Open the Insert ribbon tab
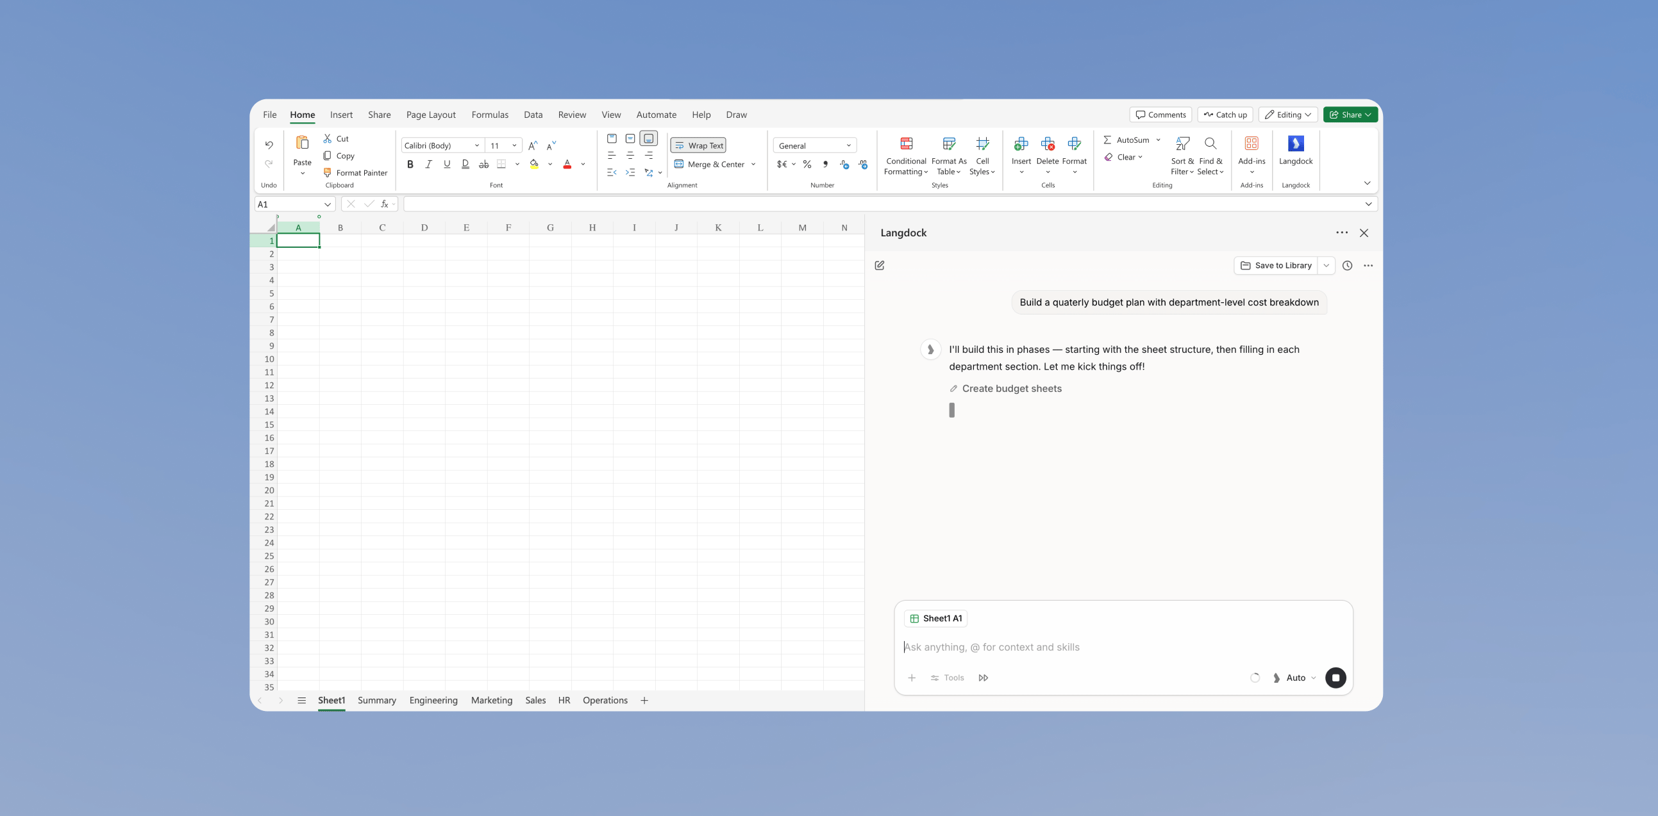Viewport: 1658px width, 816px height. [341, 115]
